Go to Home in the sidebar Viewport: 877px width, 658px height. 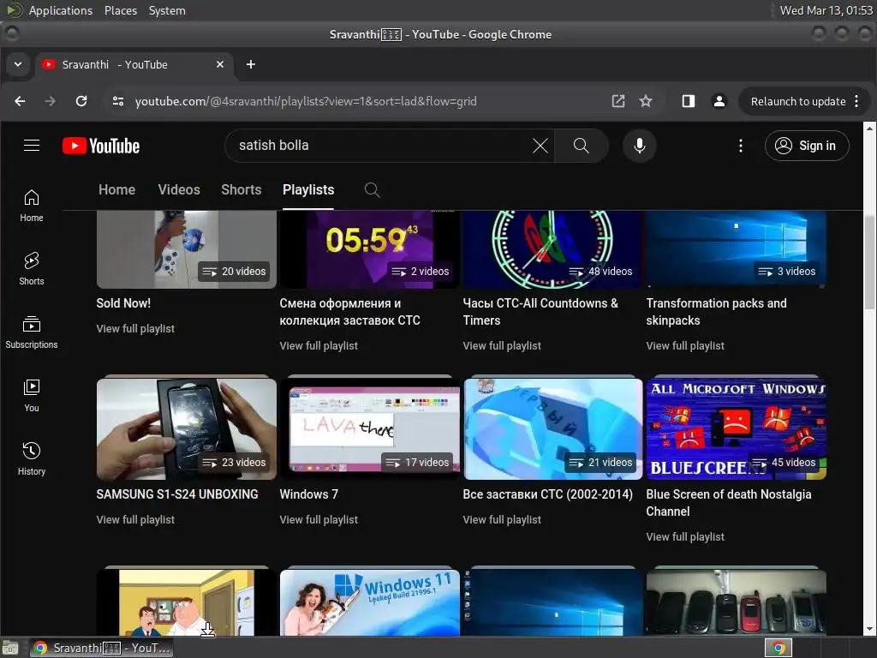[32, 206]
